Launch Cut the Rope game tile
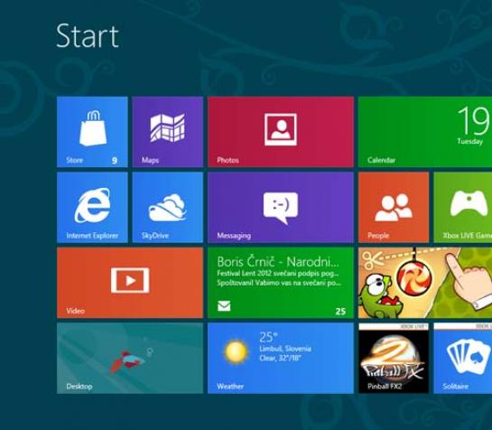Viewport: 492px width, 430px height. pos(425,283)
